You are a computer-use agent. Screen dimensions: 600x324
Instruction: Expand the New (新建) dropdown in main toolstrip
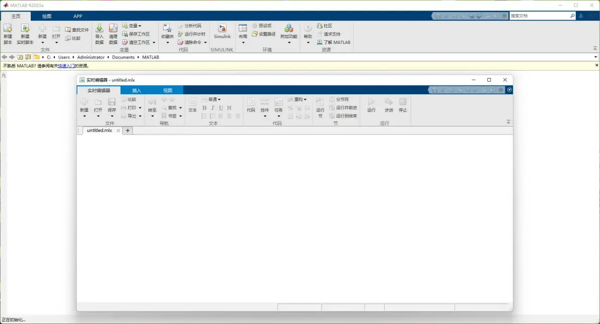click(x=42, y=42)
